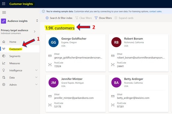The image size is (172, 114).
Task: Click the Search & filter index gear icon
Action: (47, 18)
